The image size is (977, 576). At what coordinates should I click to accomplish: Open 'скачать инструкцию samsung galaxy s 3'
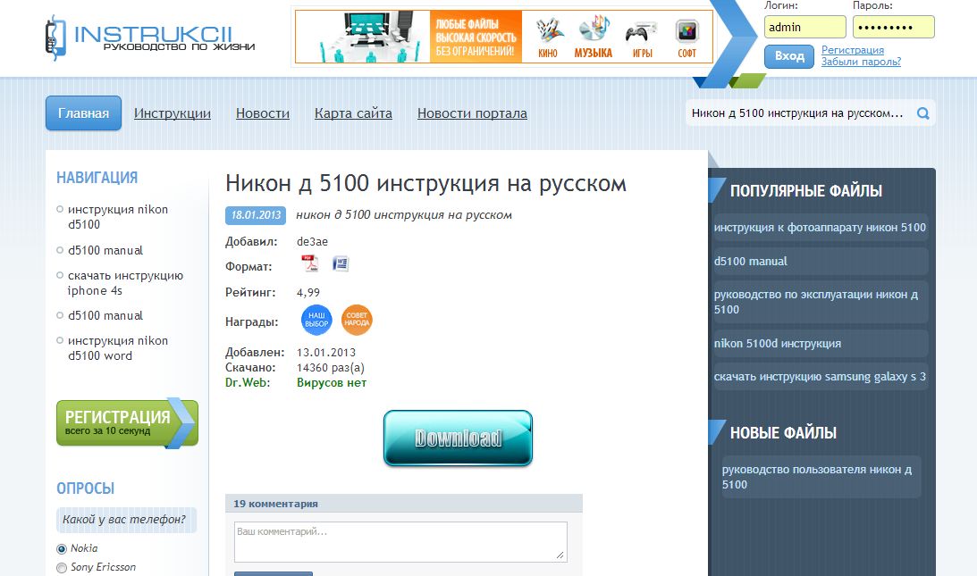click(820, 377)
